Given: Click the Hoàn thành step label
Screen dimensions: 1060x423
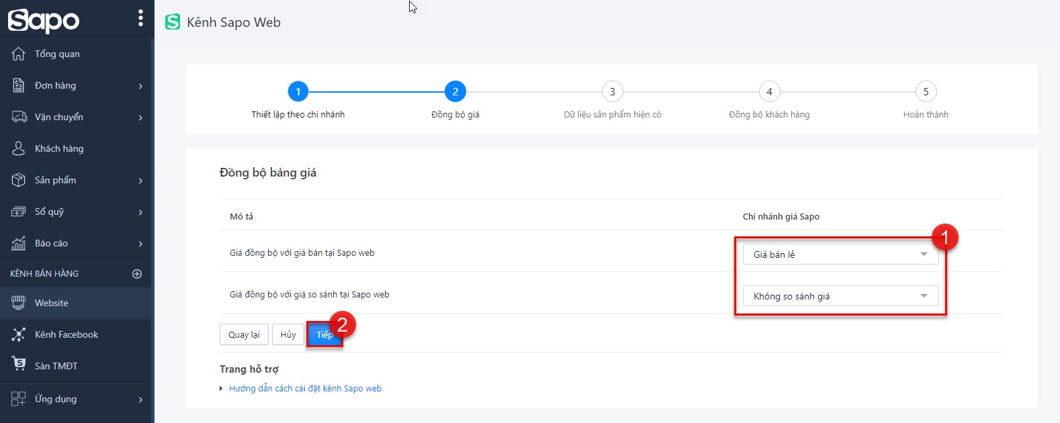Looking at the screenshot, I should click(x=926, y=115).
